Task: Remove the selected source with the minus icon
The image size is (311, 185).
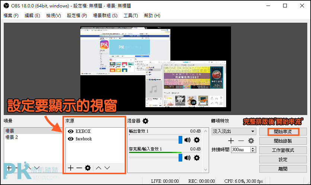Action: [79, 168]
